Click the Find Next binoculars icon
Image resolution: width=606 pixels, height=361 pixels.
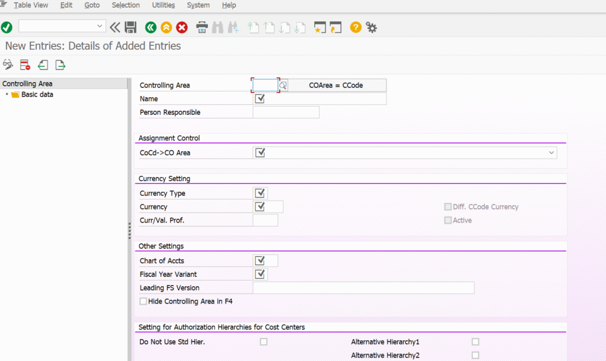click(233, 27)
